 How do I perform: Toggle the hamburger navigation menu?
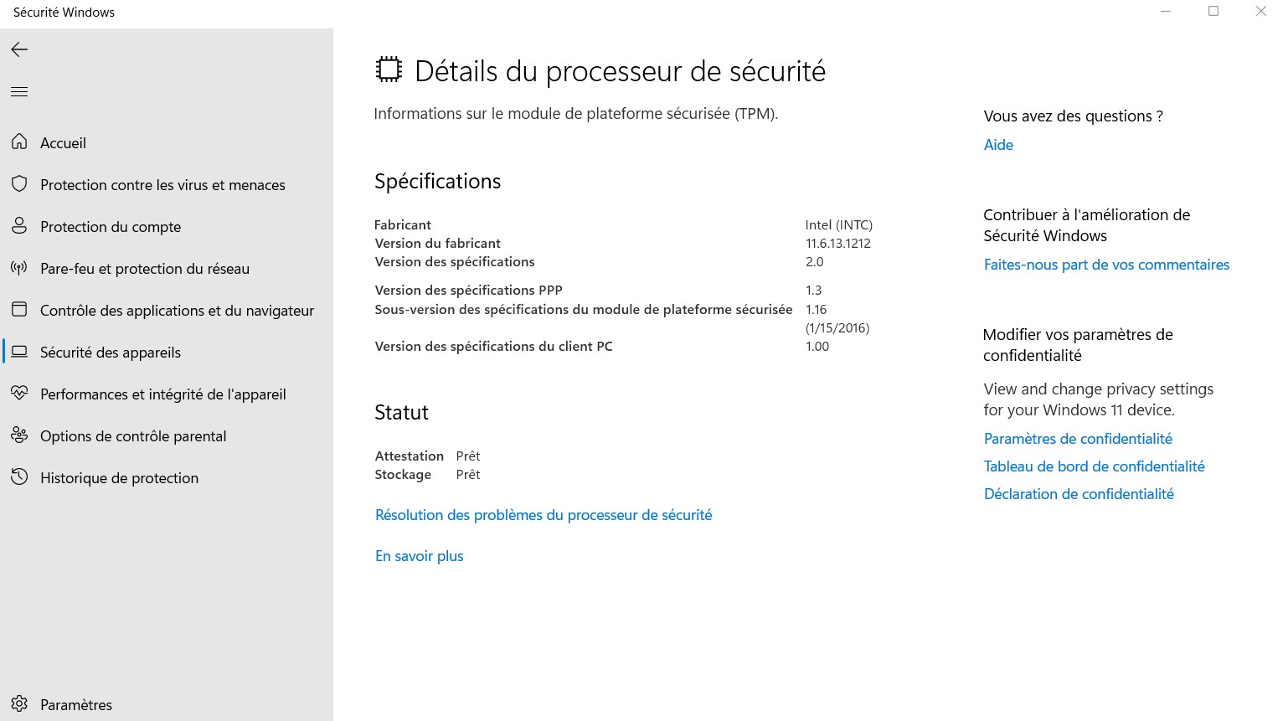click(19, 92)
